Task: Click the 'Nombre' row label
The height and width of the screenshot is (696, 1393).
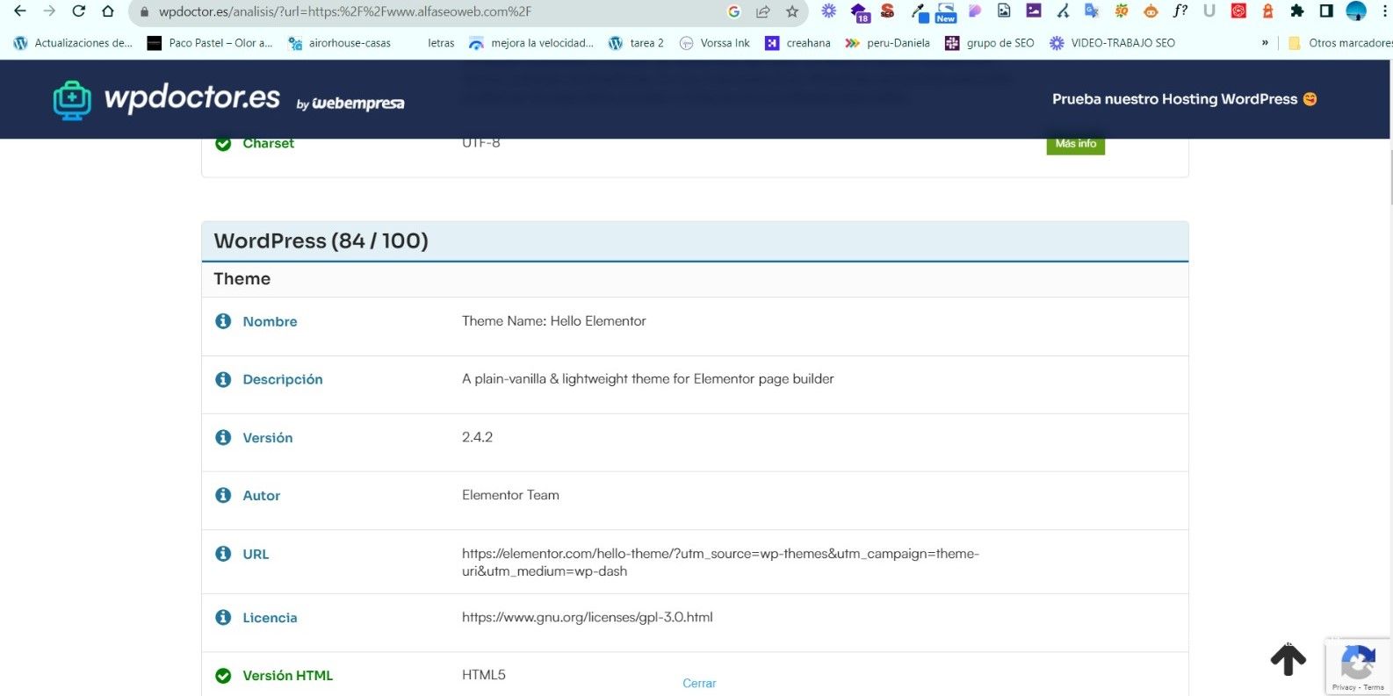Action: pyautogui.click(x=270, y=322)
